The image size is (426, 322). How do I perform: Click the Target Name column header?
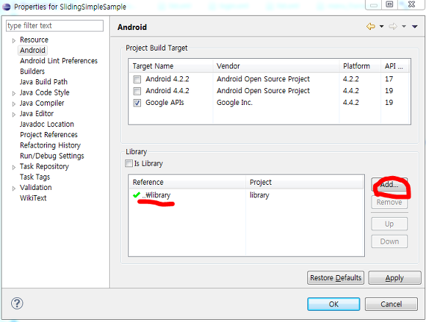coord(171,66)
